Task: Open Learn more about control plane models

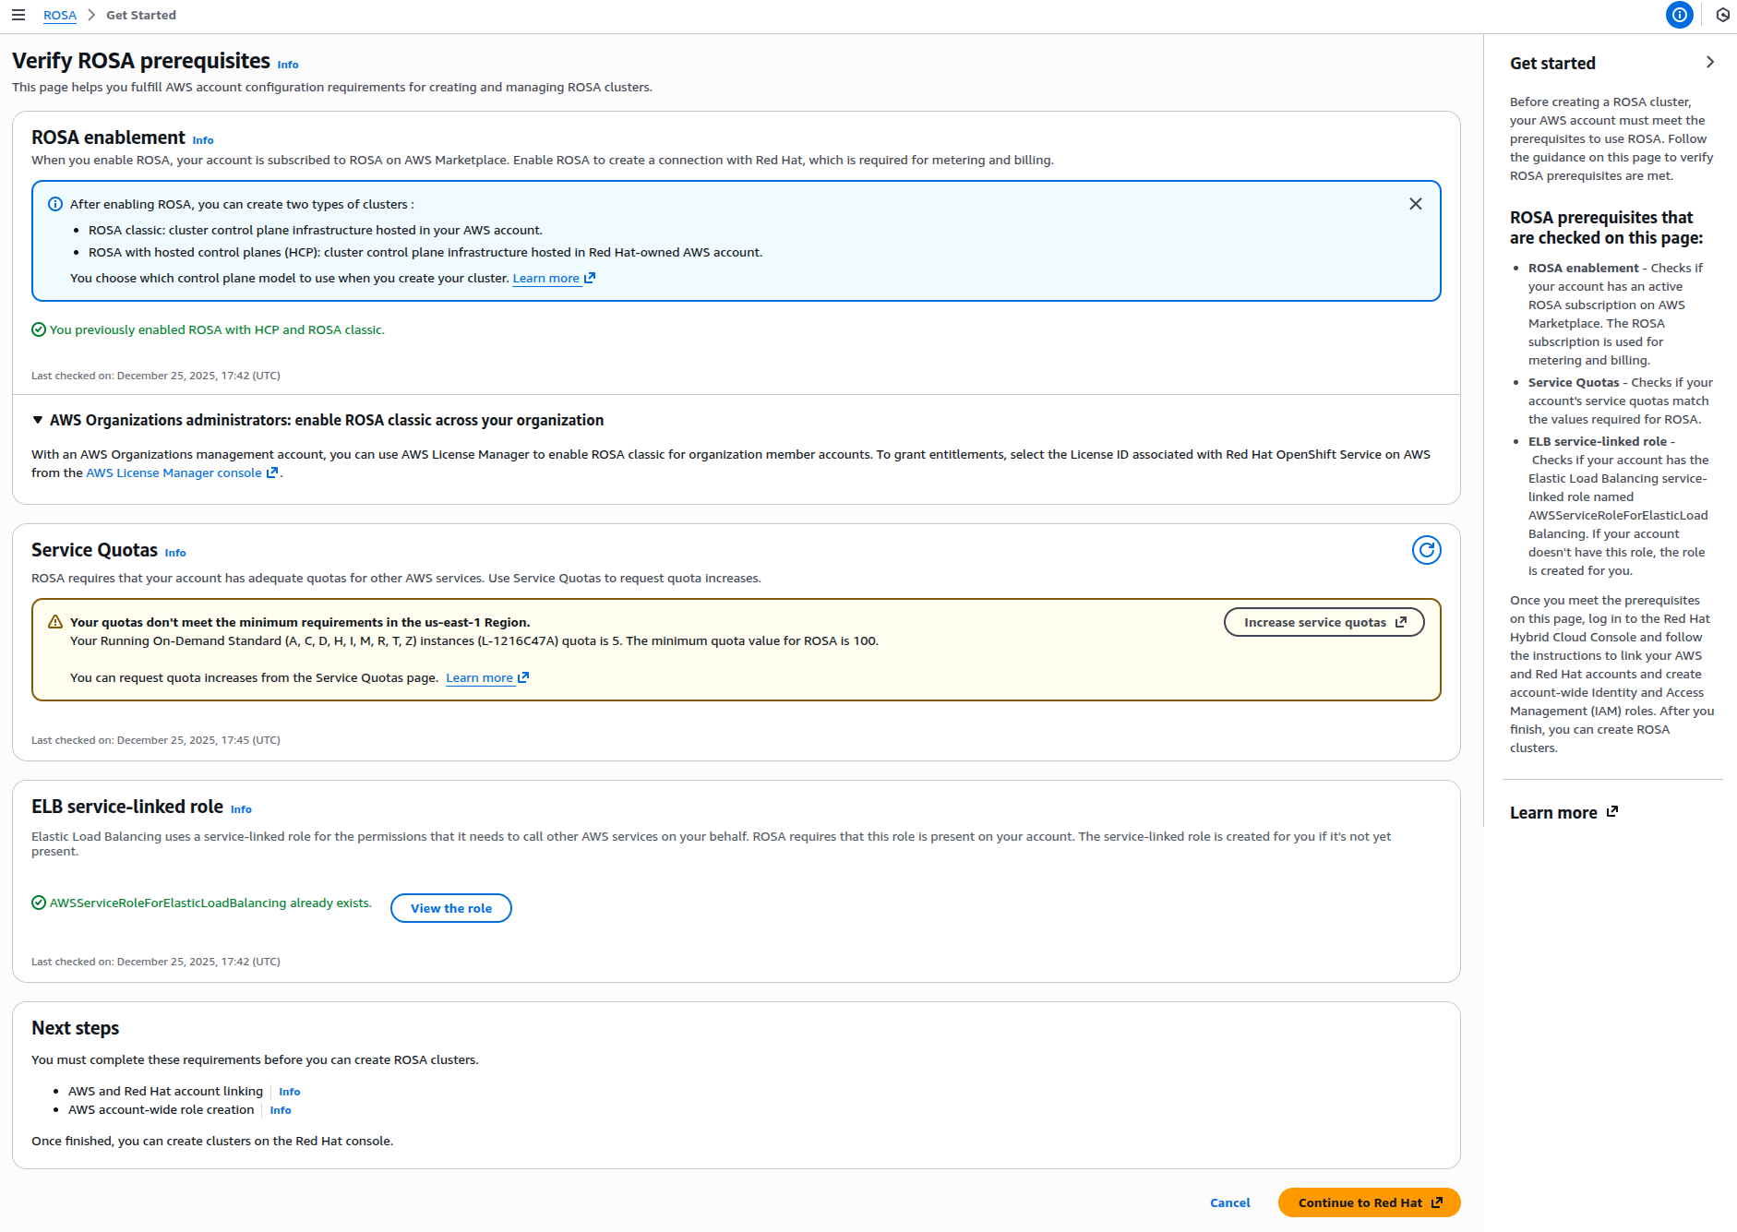Action: pos(546,278)
